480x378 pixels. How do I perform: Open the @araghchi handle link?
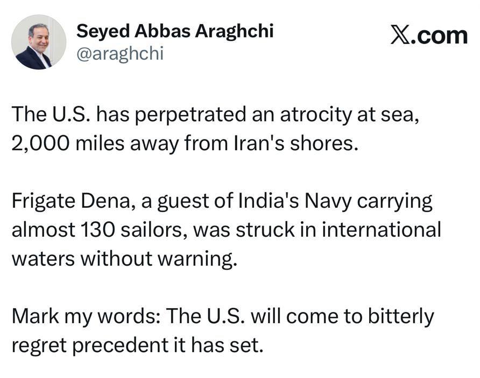(x=119, y=54)
